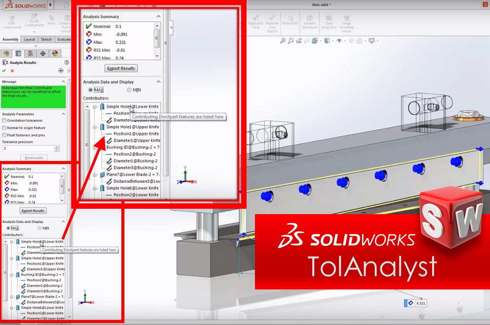Click the Recalculate button
Viewport: 490px width, 325px height.
tap(34, 158)
